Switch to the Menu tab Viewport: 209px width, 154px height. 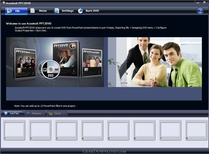[x=39, y=11]
